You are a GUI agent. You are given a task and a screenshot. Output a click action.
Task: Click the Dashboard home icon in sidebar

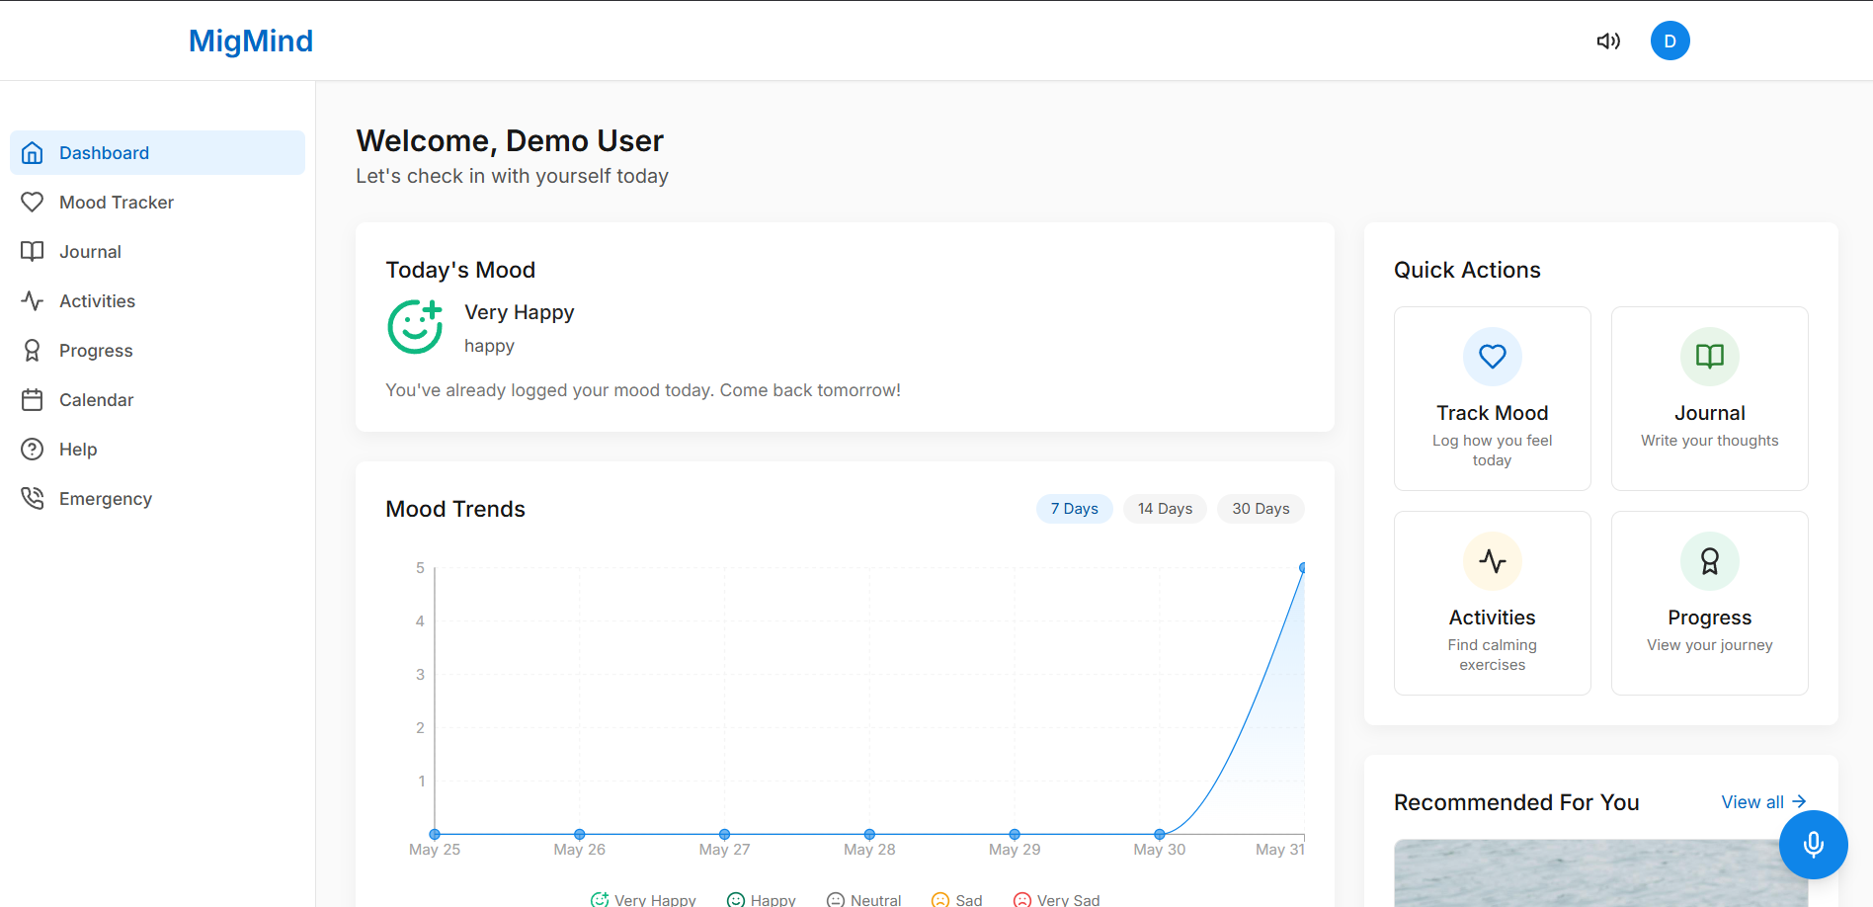coord(33,153)
